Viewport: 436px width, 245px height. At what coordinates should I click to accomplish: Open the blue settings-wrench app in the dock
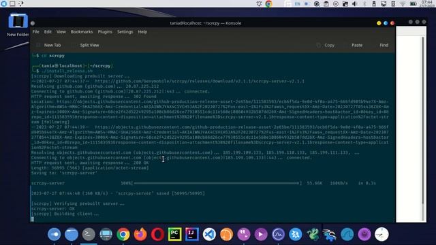pyautogui.click(x=295, y=234)
